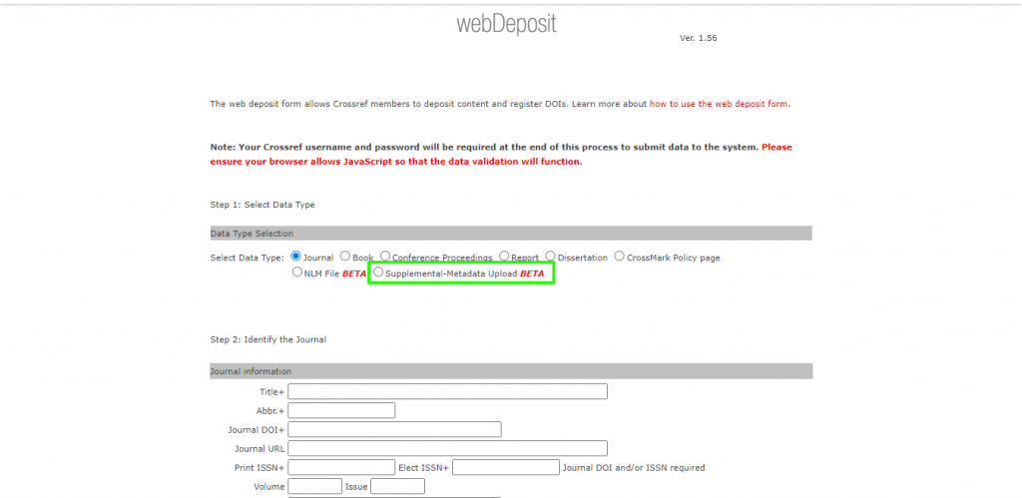This screenshot has height=498, width=1022.
Task: Click the 'Step 1: Select Data Type' text
Action: pyautogui.click(x=262, y=205)
